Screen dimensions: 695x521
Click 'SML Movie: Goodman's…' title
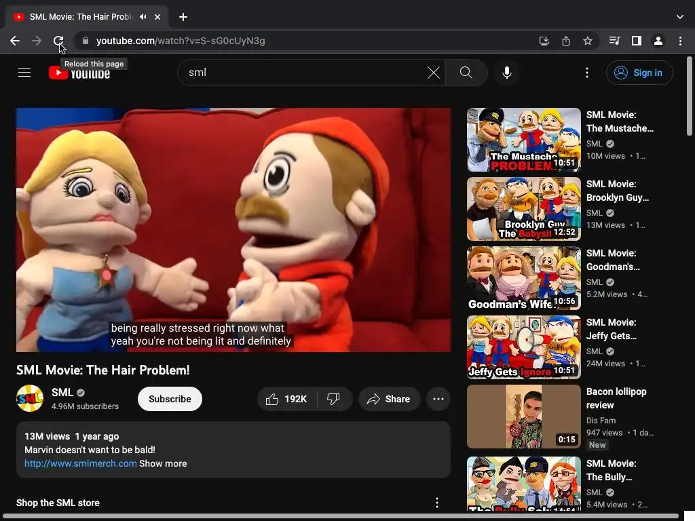(613, 260)
